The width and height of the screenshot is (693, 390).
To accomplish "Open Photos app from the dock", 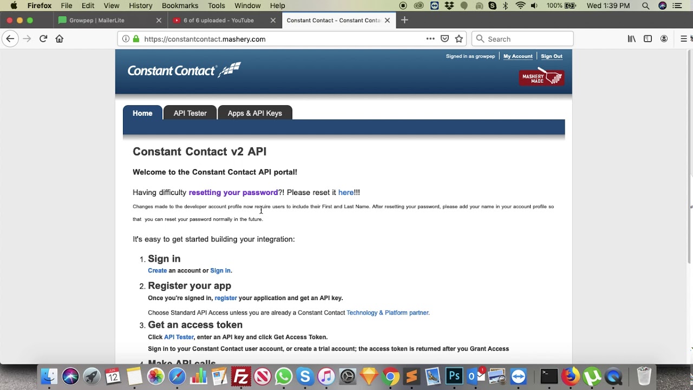I will 156,376.
